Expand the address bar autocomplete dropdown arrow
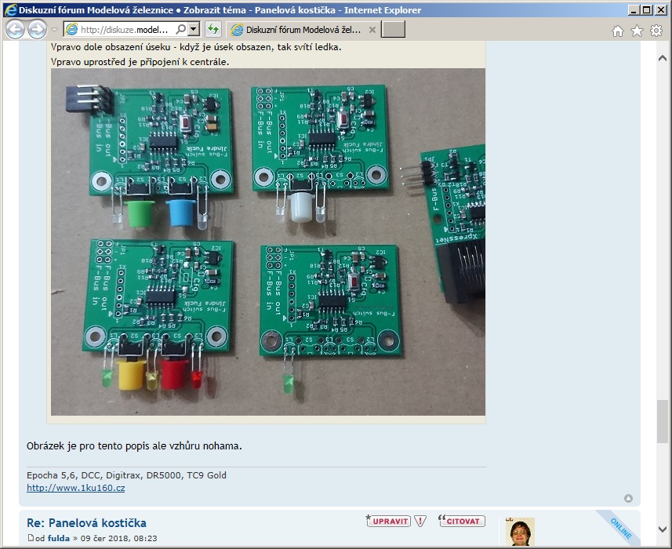Screen dimensions: 672x549 pos(194,30)
